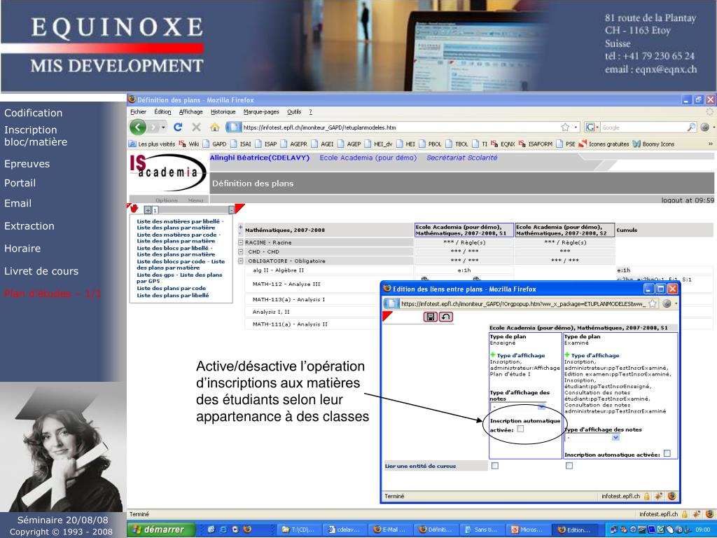The height and width of the screenshot is (538, 717).
Task: Open the Boomy Icons bookmark
Action: [x=654, y=144]
